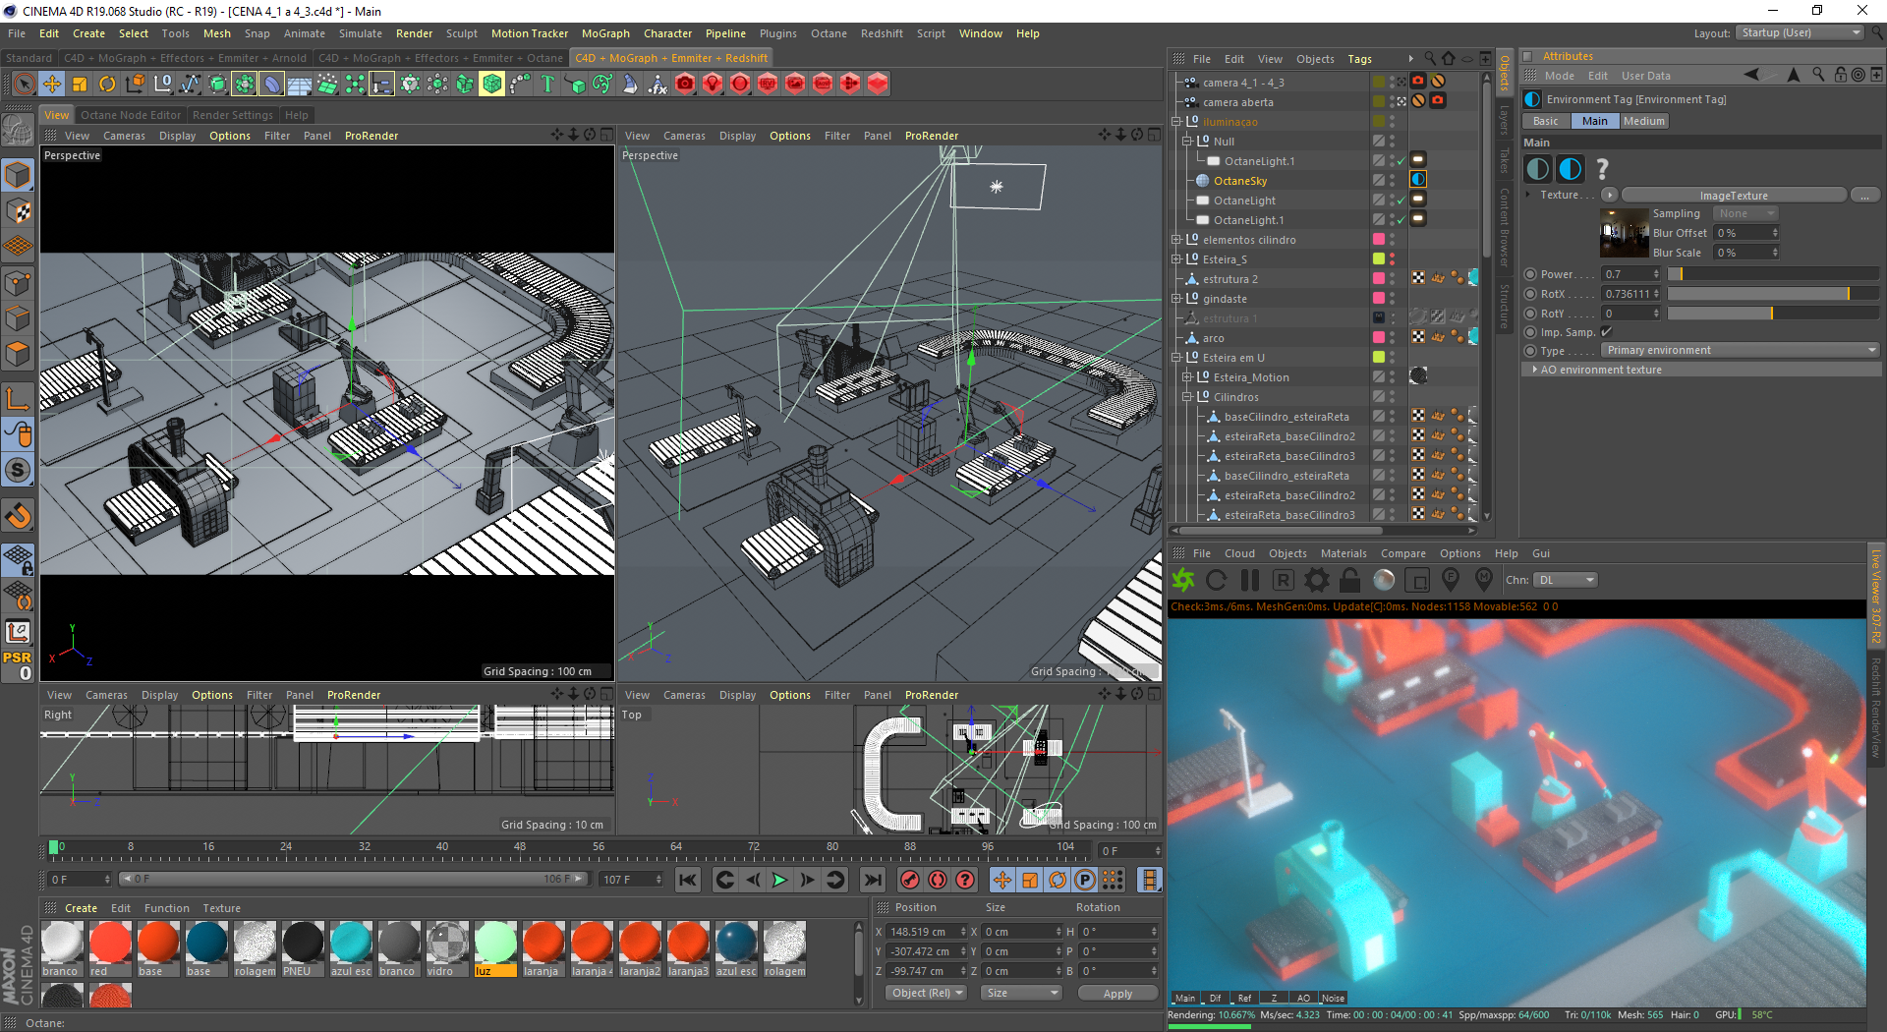Click the green text T MoGraph icon

547,85
